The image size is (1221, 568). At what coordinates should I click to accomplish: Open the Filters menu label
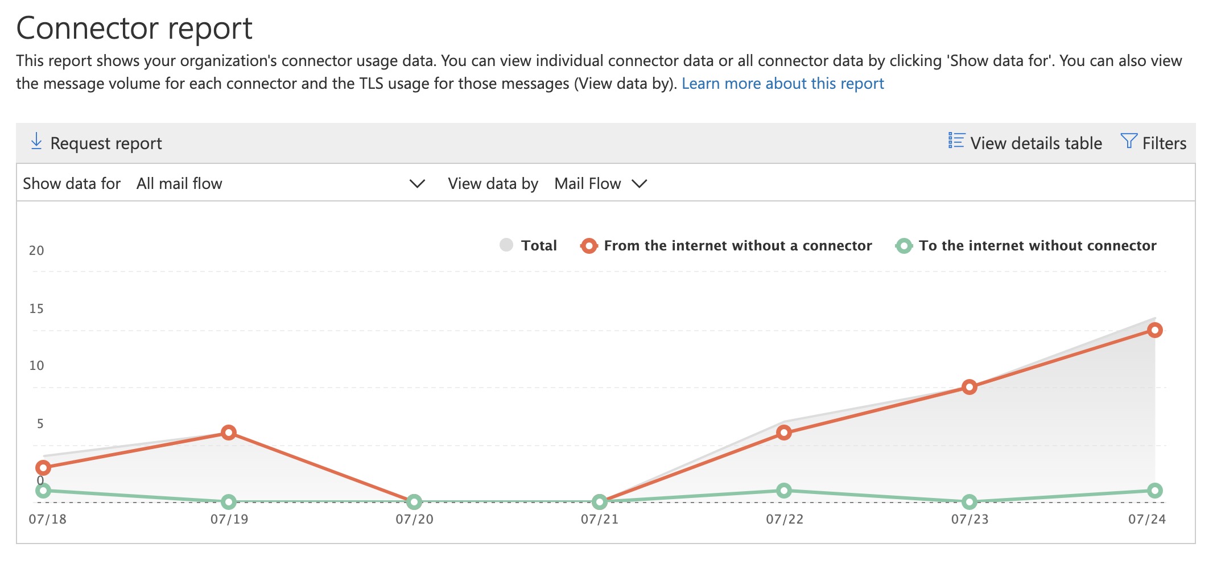tap(1164, 143)
